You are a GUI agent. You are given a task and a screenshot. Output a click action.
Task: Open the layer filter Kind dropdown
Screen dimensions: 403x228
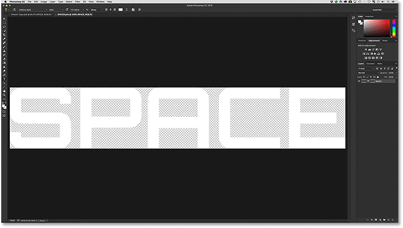point(366,69)
